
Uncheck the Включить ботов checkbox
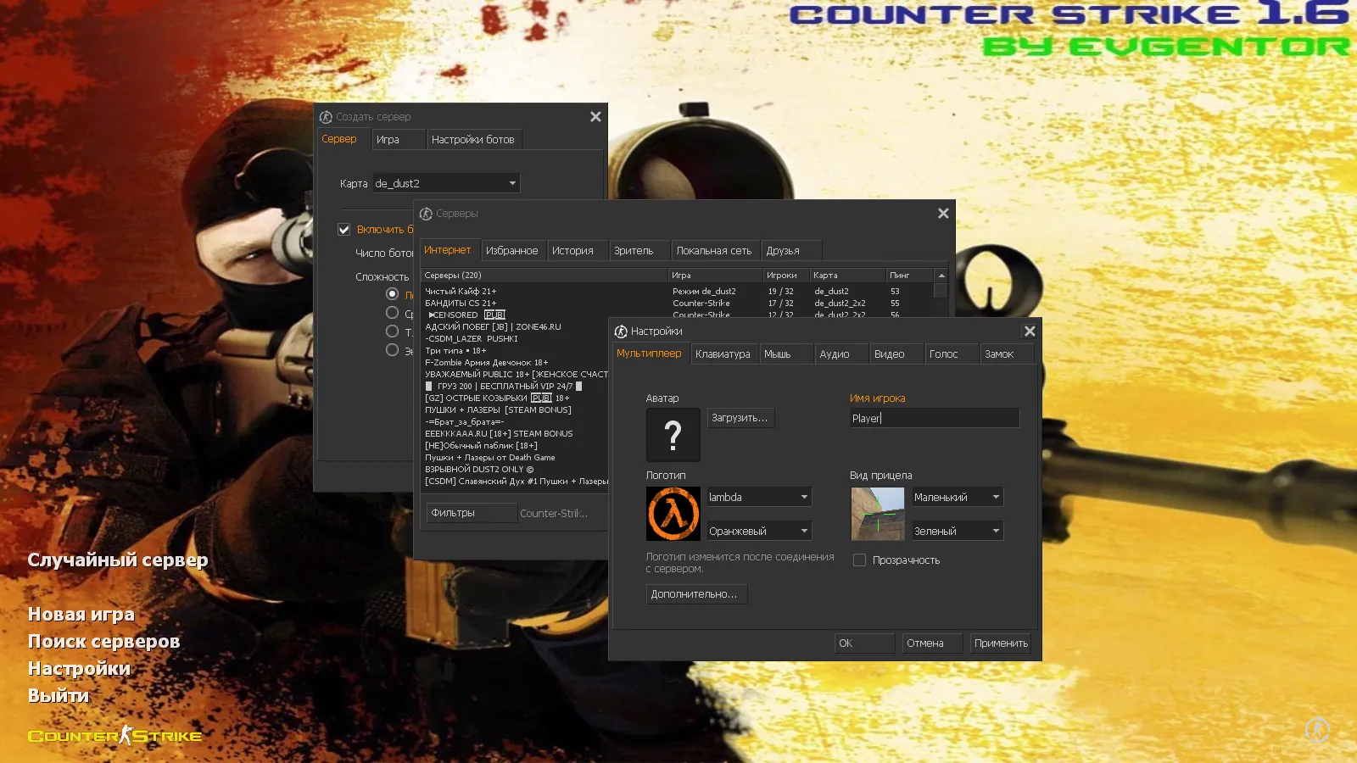pyautogui.click(x=344, y=230)
